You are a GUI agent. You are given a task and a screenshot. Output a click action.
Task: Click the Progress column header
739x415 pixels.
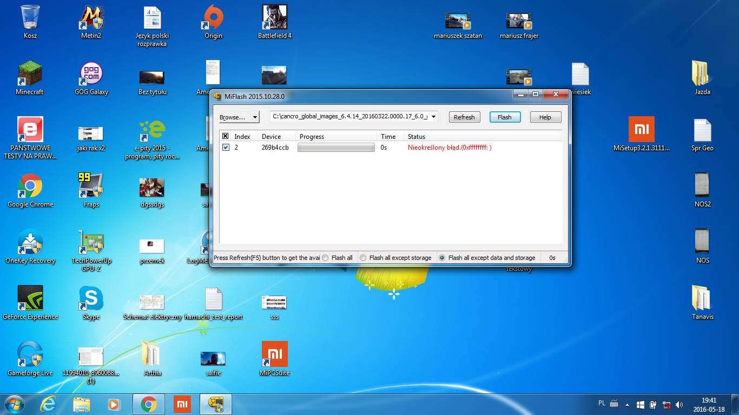[312, 137]
